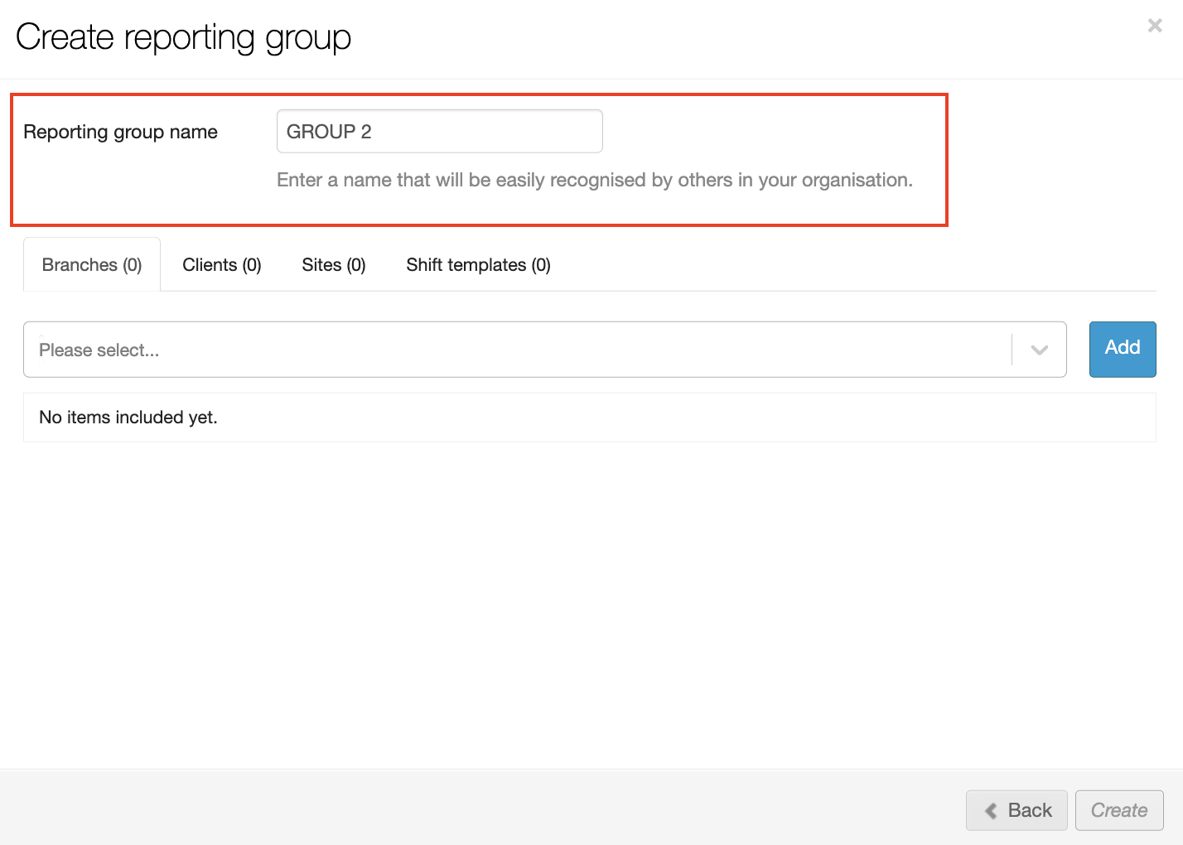
Task: Click the help text about easily recognised names
Action: (x=594, y=181)
